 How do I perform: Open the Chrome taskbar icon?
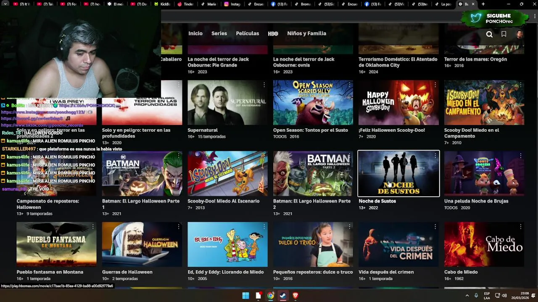click(271, 296)
